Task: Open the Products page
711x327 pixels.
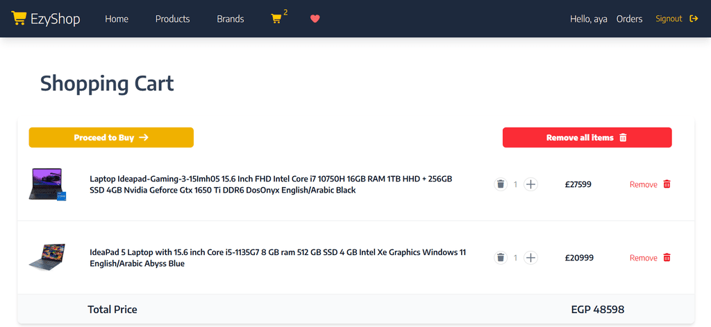Action: [172, 19]
